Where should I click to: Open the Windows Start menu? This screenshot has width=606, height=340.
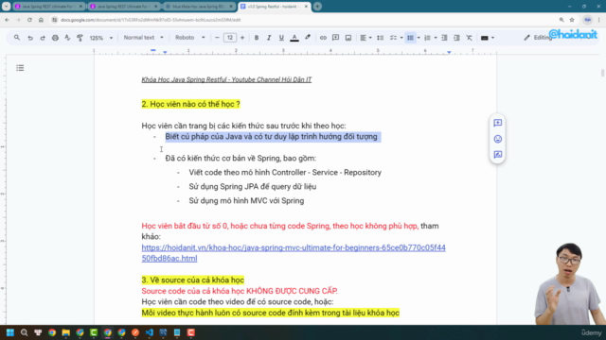(x=10, y=332)
